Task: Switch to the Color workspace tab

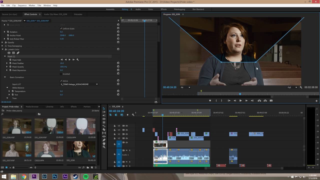Action: (150, 9)
